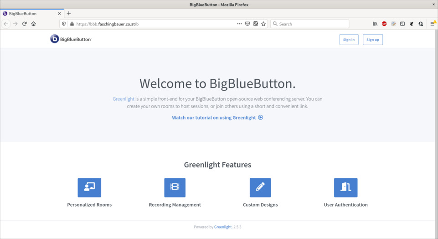The image size is (438, 239).
Task: Click the Personalized Rooms feature icon
Action: click(x=89, y=187)
